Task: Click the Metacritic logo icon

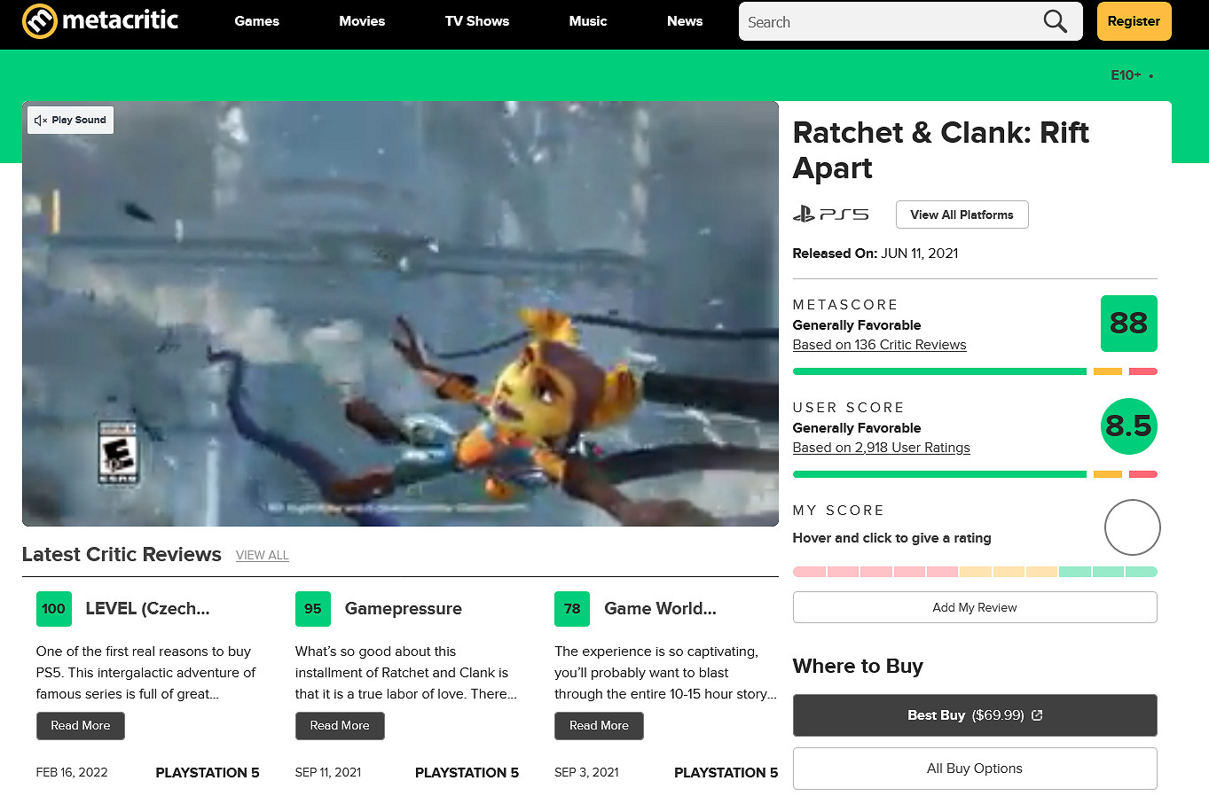Action: [x=40, y=21]
